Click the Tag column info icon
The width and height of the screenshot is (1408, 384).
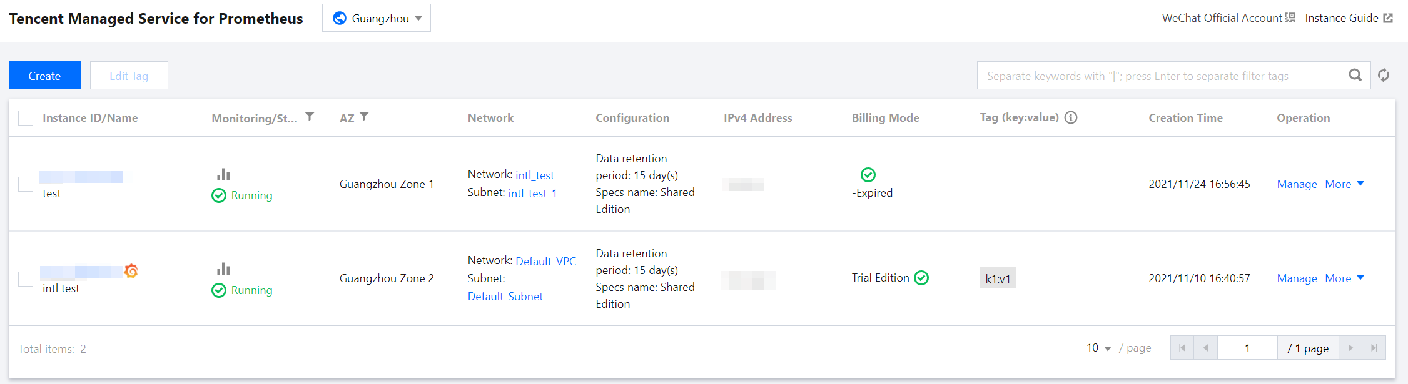[x=1071, y=117]
